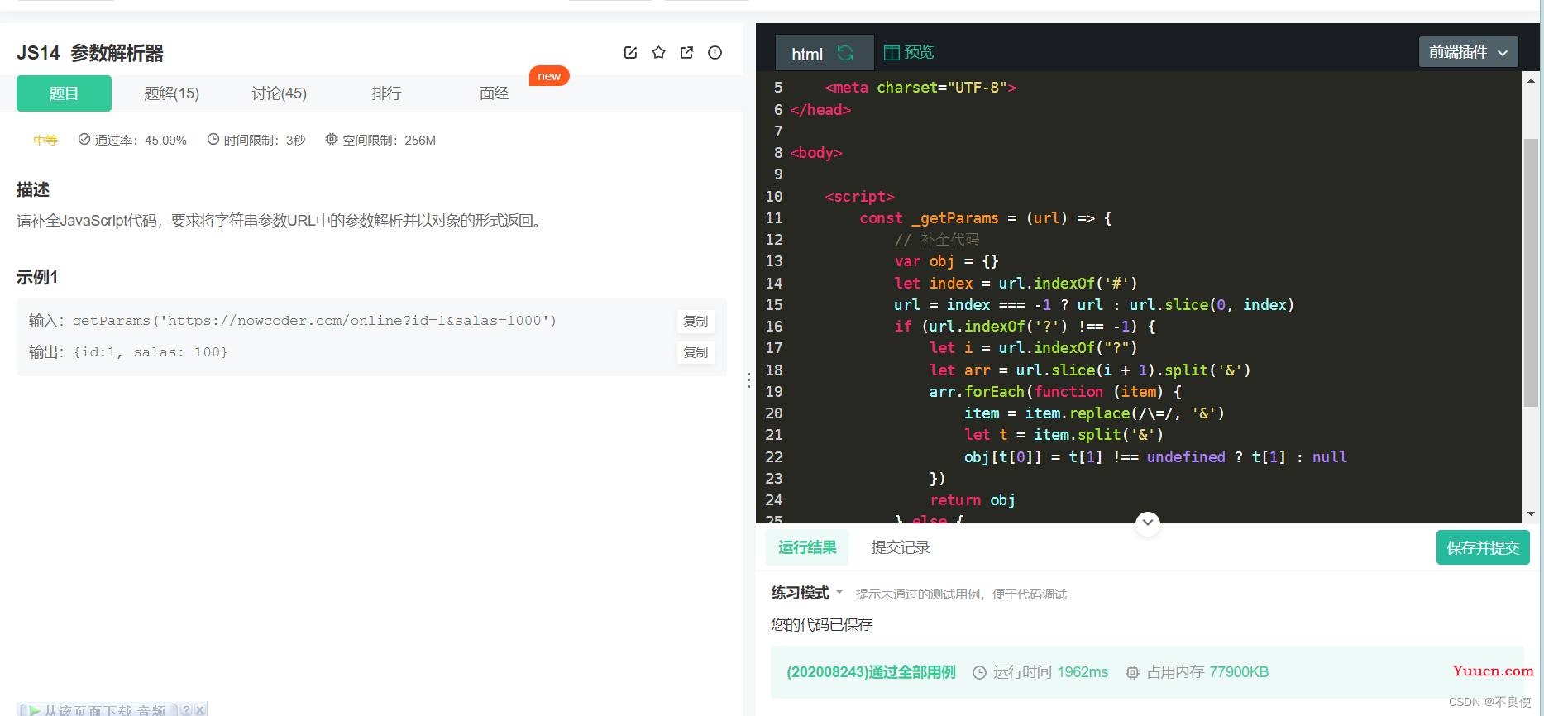
Task: Favorite this problem with the star icon
Action: [x=658, y=53]
